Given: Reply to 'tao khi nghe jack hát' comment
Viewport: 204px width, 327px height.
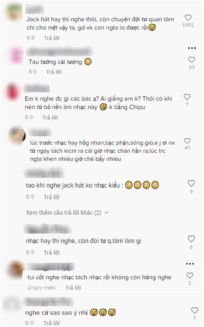Looking at the screenshot, I should tap(52, 197).
